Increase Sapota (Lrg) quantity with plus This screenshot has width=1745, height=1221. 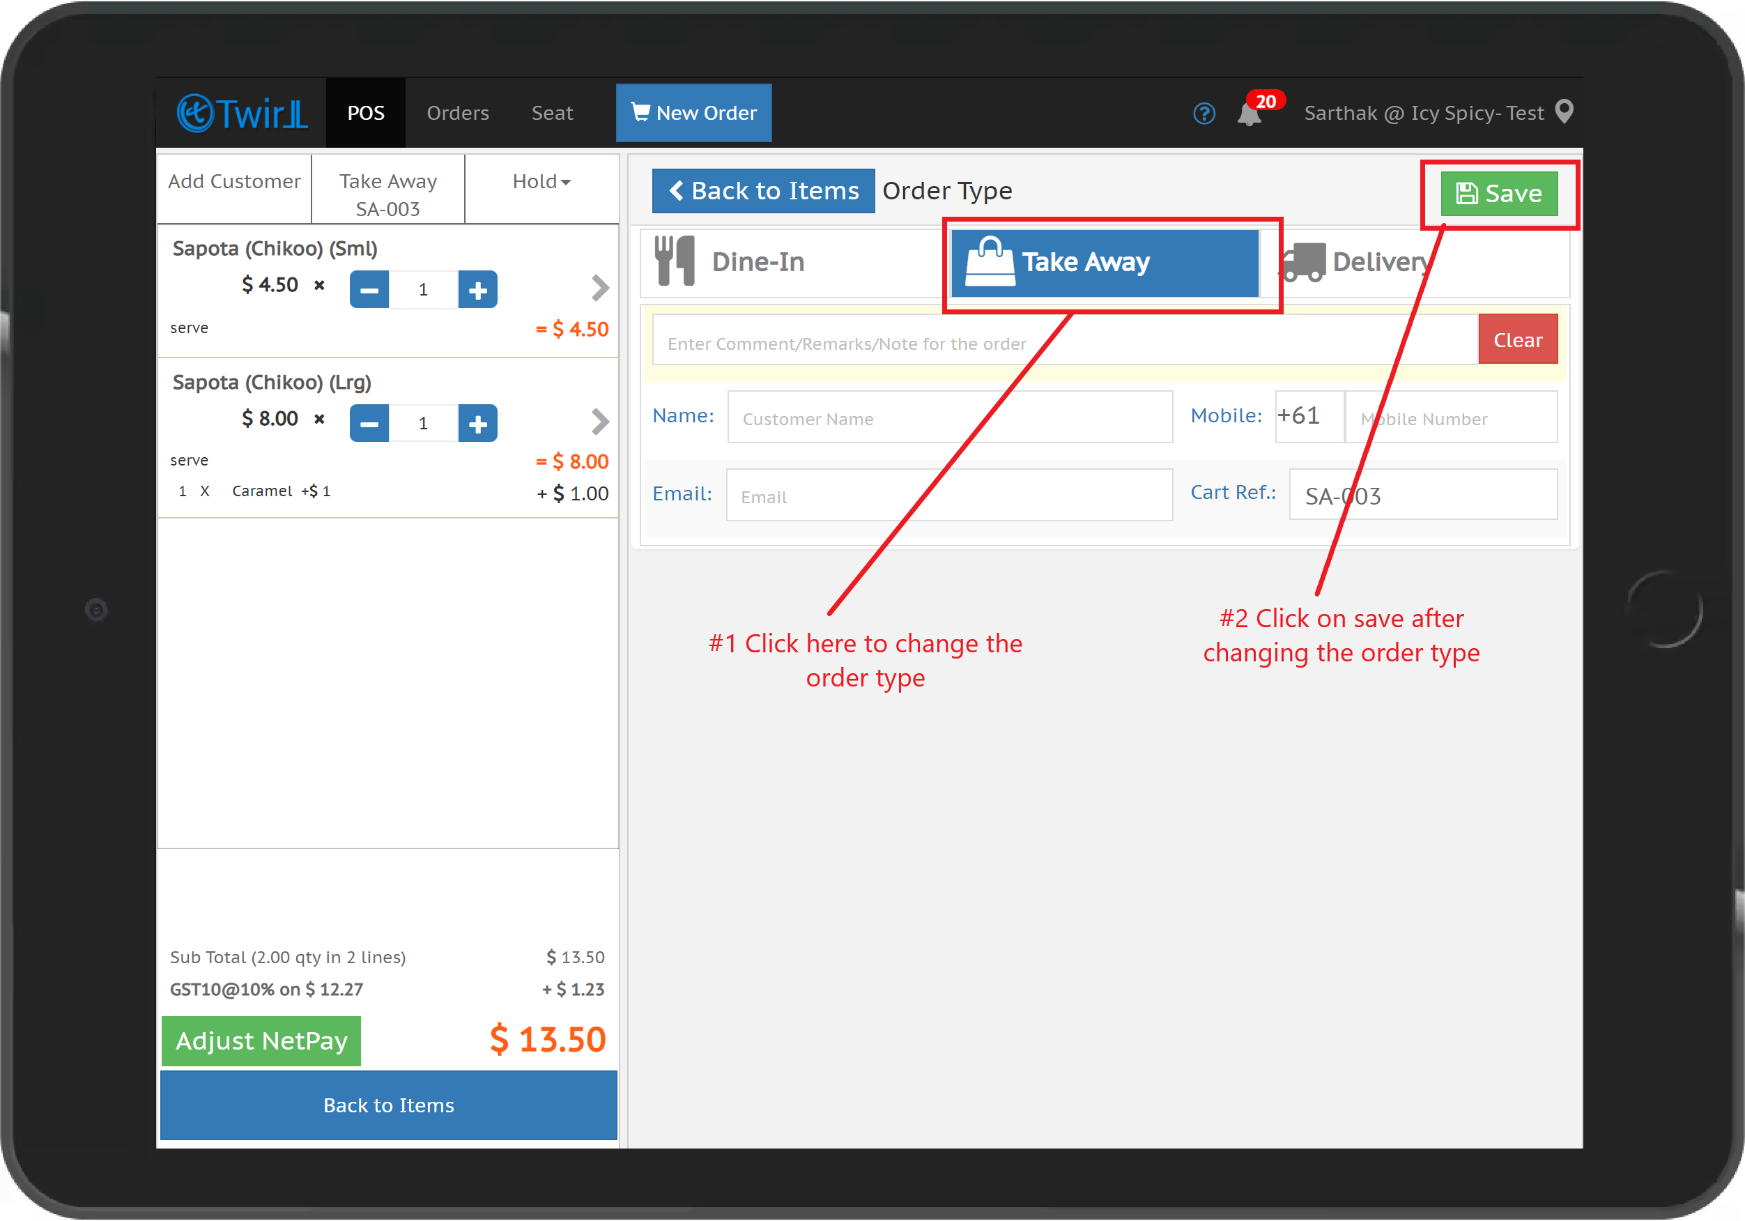(x=477, y=424)
